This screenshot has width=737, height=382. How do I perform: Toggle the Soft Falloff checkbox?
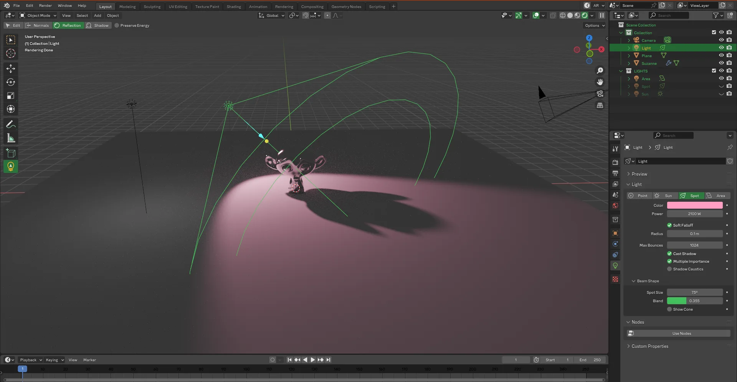669,225
